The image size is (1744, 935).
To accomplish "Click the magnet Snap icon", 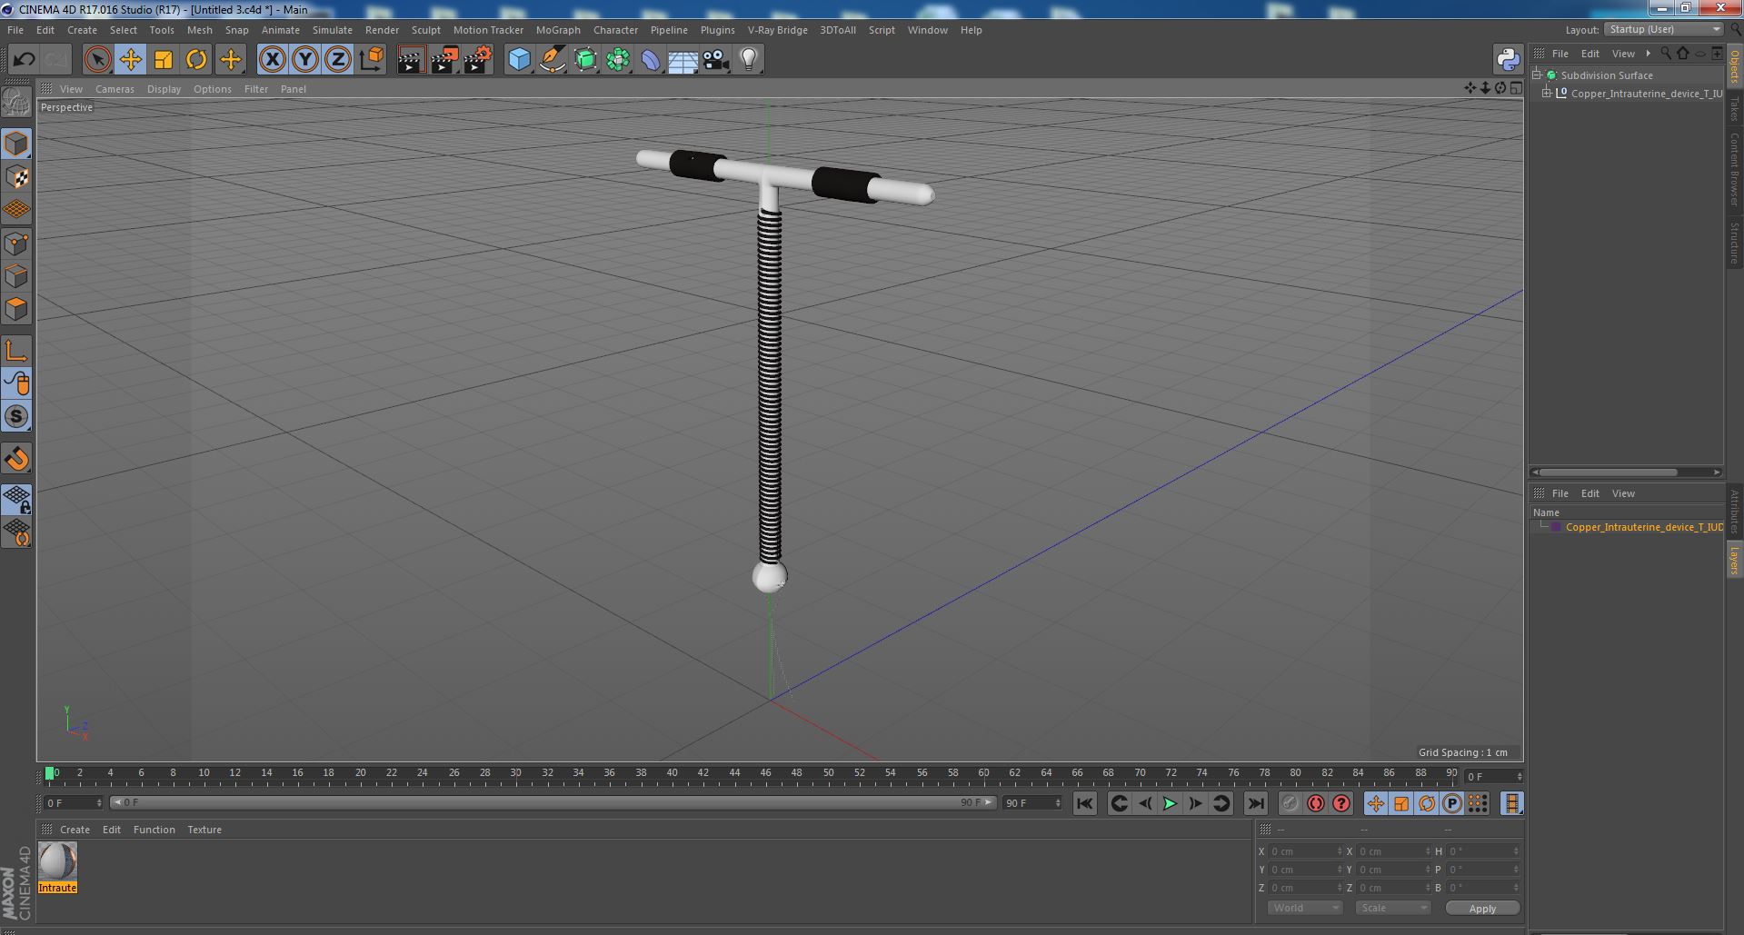I will pyautogui.click(x=16, y=459).
